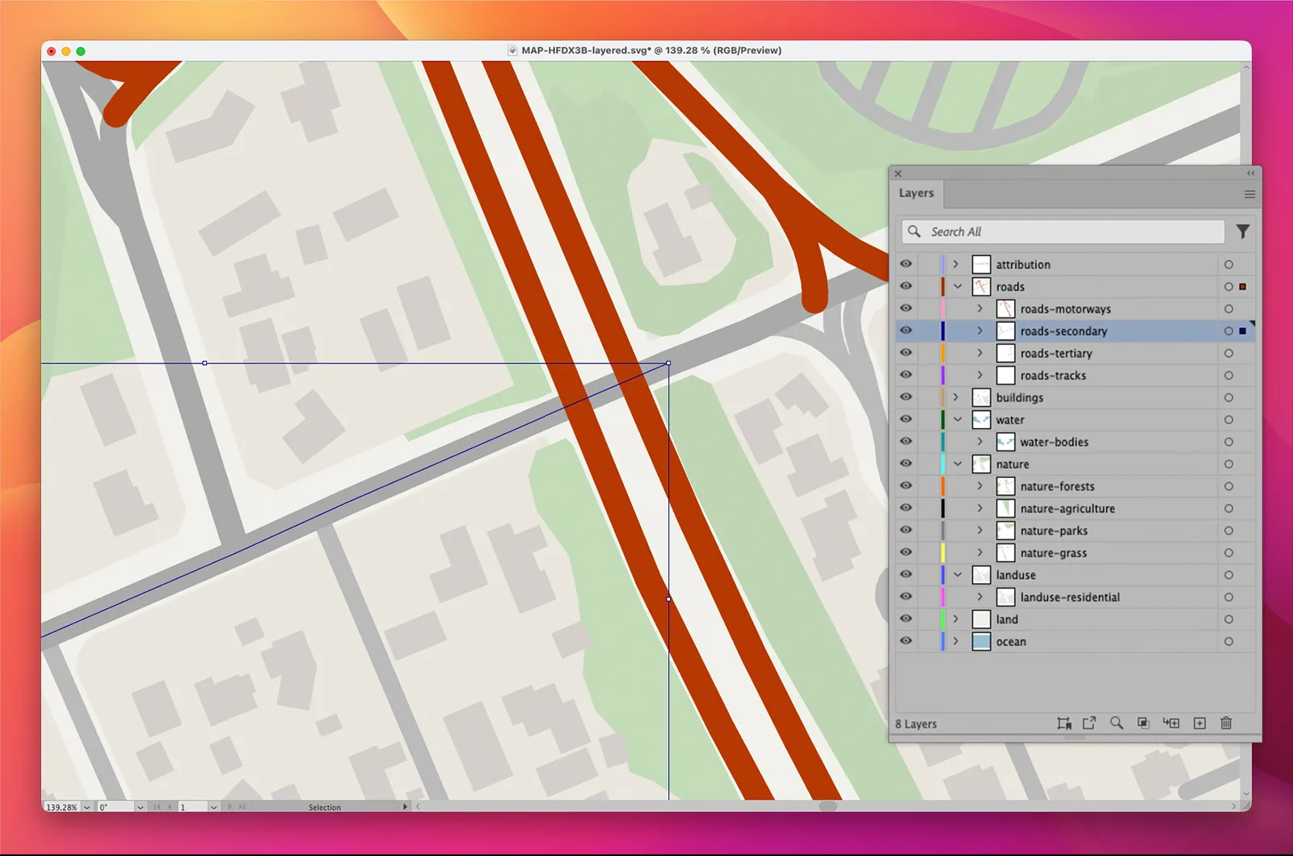The width and height of the screenshot is (1293, 856).
Task: Click the target circle for attribution layer
Action: [1228, 265]
